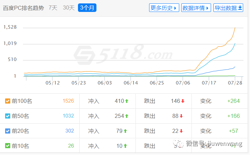Select the 3个月 range tab

[x=87, y=7]
